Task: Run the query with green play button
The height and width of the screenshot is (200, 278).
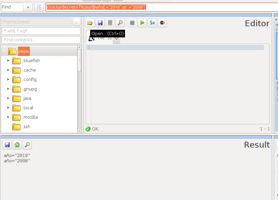Action: tap(142, 23)
